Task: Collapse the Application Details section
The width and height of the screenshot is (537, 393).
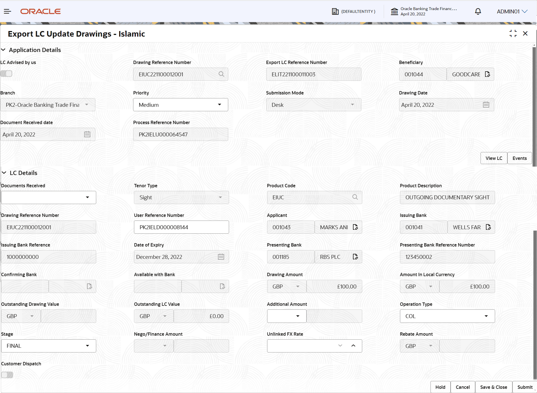Action: point(4,50)
